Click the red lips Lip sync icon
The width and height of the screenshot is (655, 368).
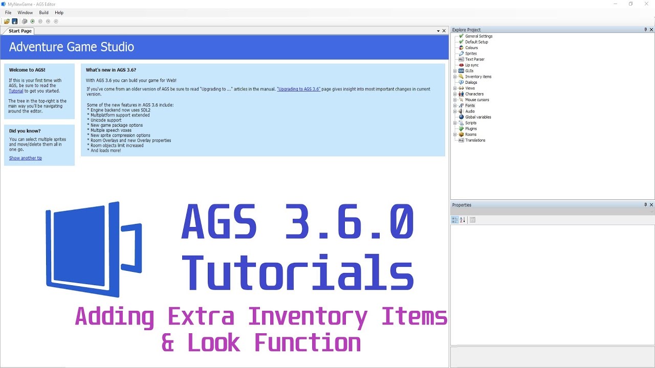(461, 65)
